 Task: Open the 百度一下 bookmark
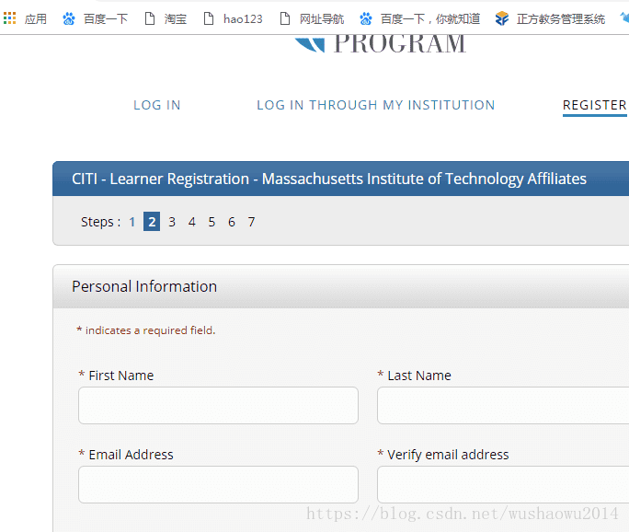point(96,18)
